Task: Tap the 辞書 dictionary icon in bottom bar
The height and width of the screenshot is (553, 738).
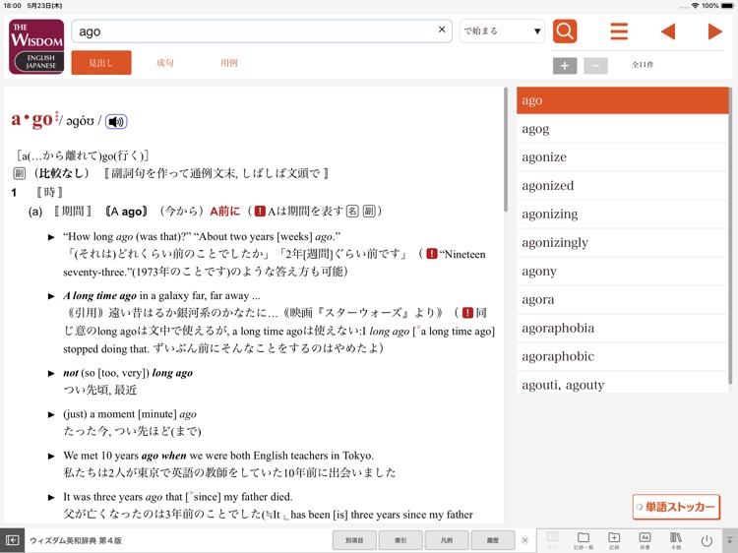Action: click(646, 540)
